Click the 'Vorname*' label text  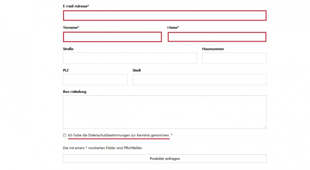point(71,27)
